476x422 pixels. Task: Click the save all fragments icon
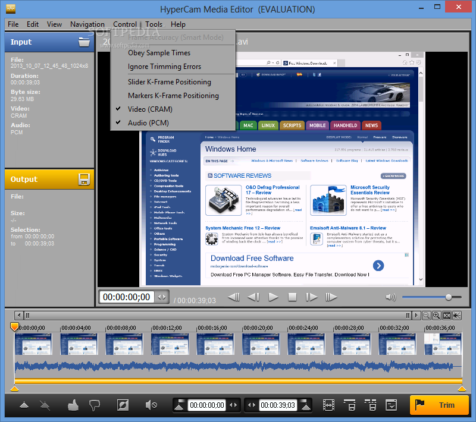click(370, 405)
